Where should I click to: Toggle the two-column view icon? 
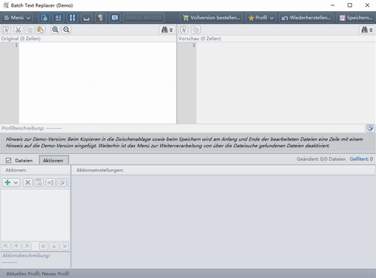[72, 18]
